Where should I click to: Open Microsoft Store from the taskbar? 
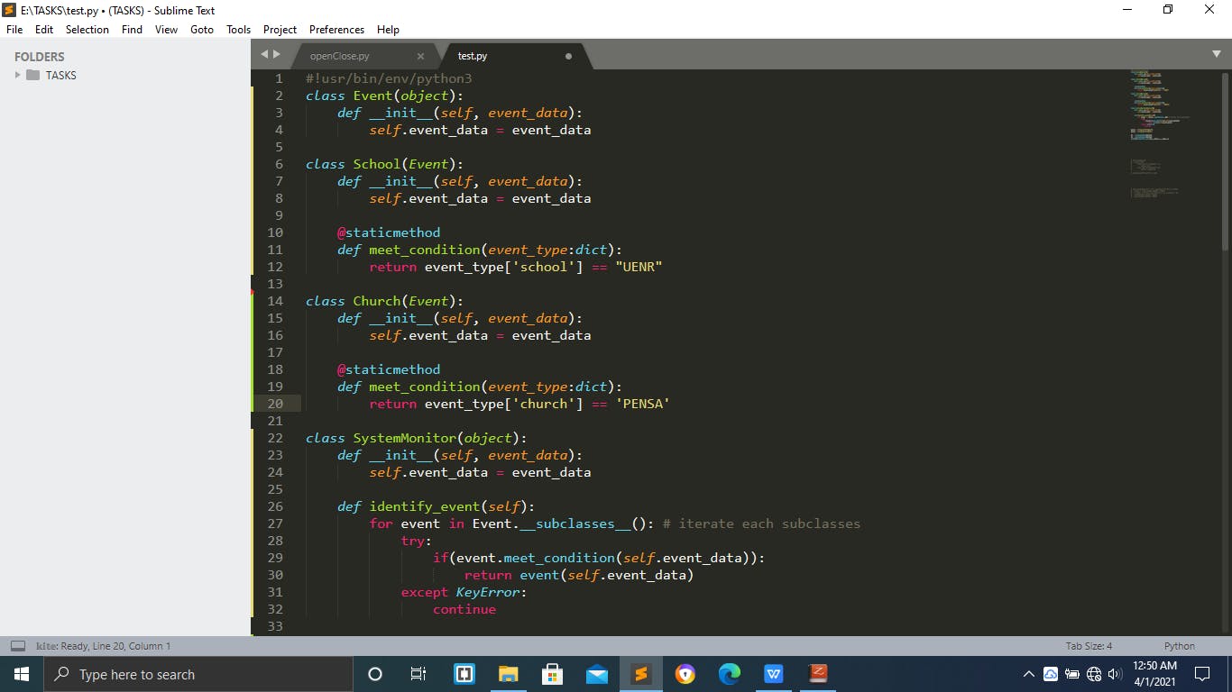[x=553, y=674]
